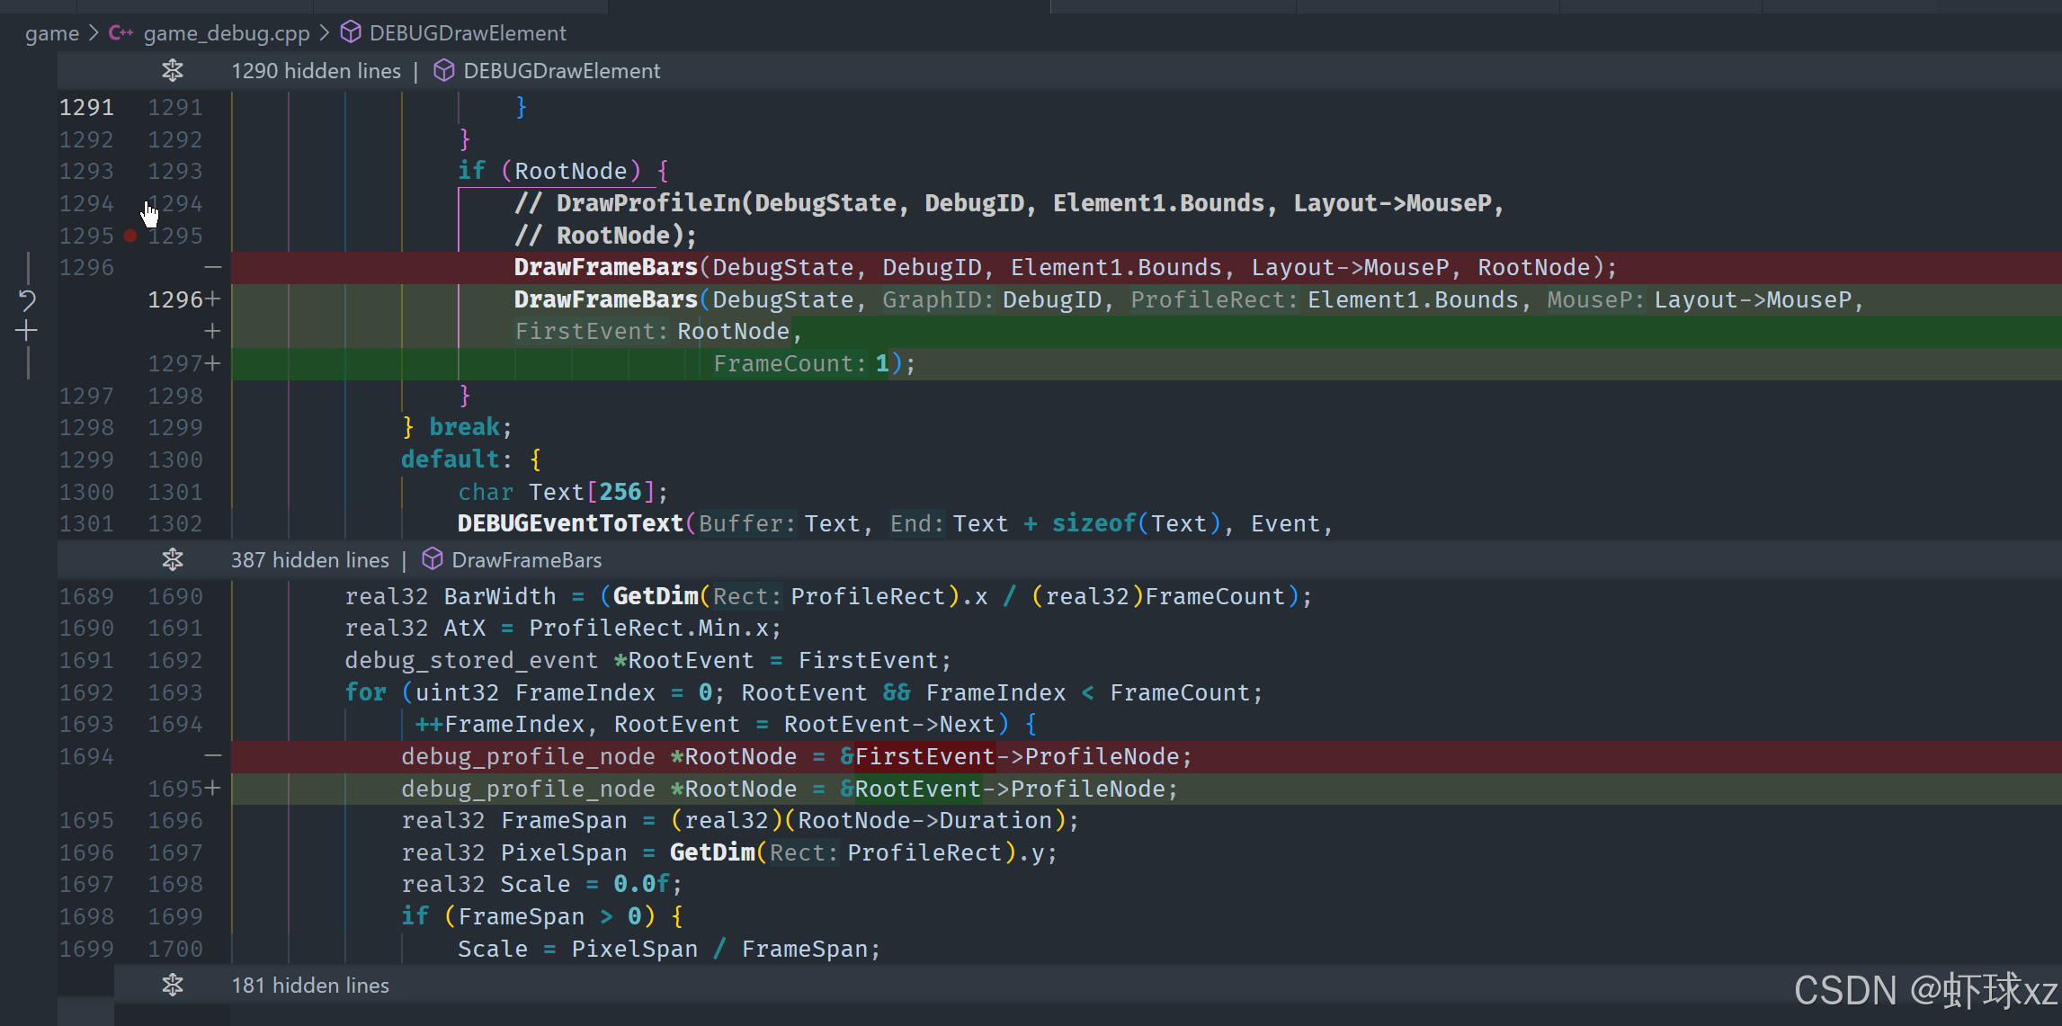The image size is (2062, 1026).
Task: Click the C++ file icon in breadcrumbs
Action: pos(121,33)
